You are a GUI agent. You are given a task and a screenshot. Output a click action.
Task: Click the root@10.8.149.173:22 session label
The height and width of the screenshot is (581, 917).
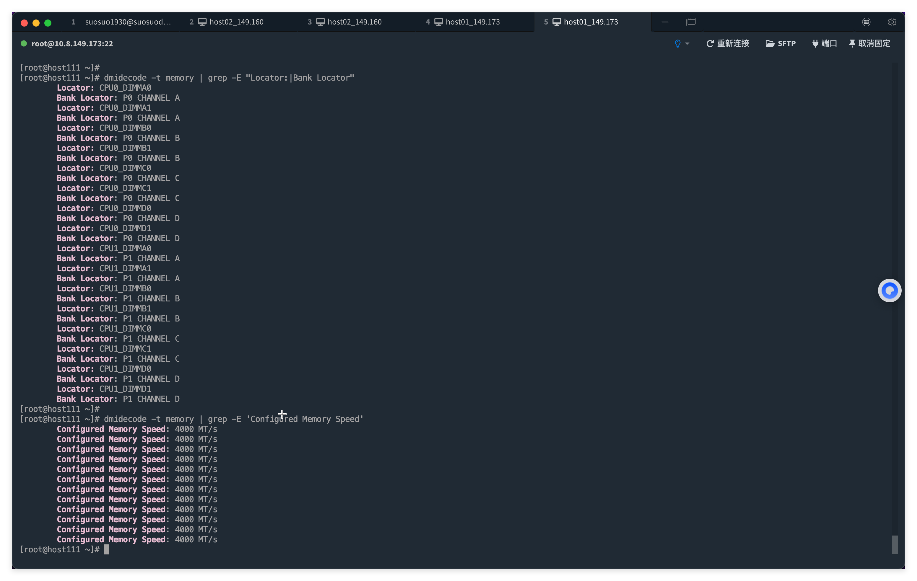(x=72, y=44)
